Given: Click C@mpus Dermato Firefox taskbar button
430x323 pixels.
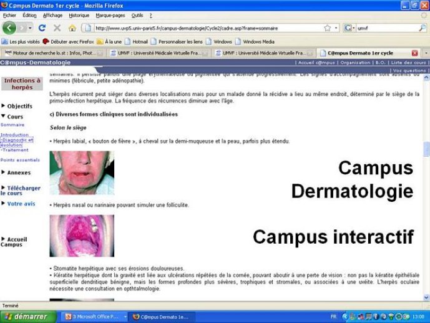Looking at the screenshot, I should [x=162, y=317].
